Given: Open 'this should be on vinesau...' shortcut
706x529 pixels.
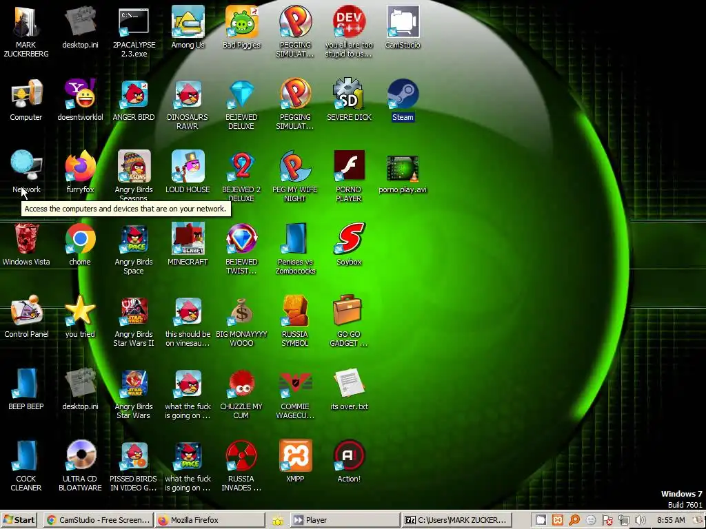Looking at the screenshot, I should pos(188,311).
